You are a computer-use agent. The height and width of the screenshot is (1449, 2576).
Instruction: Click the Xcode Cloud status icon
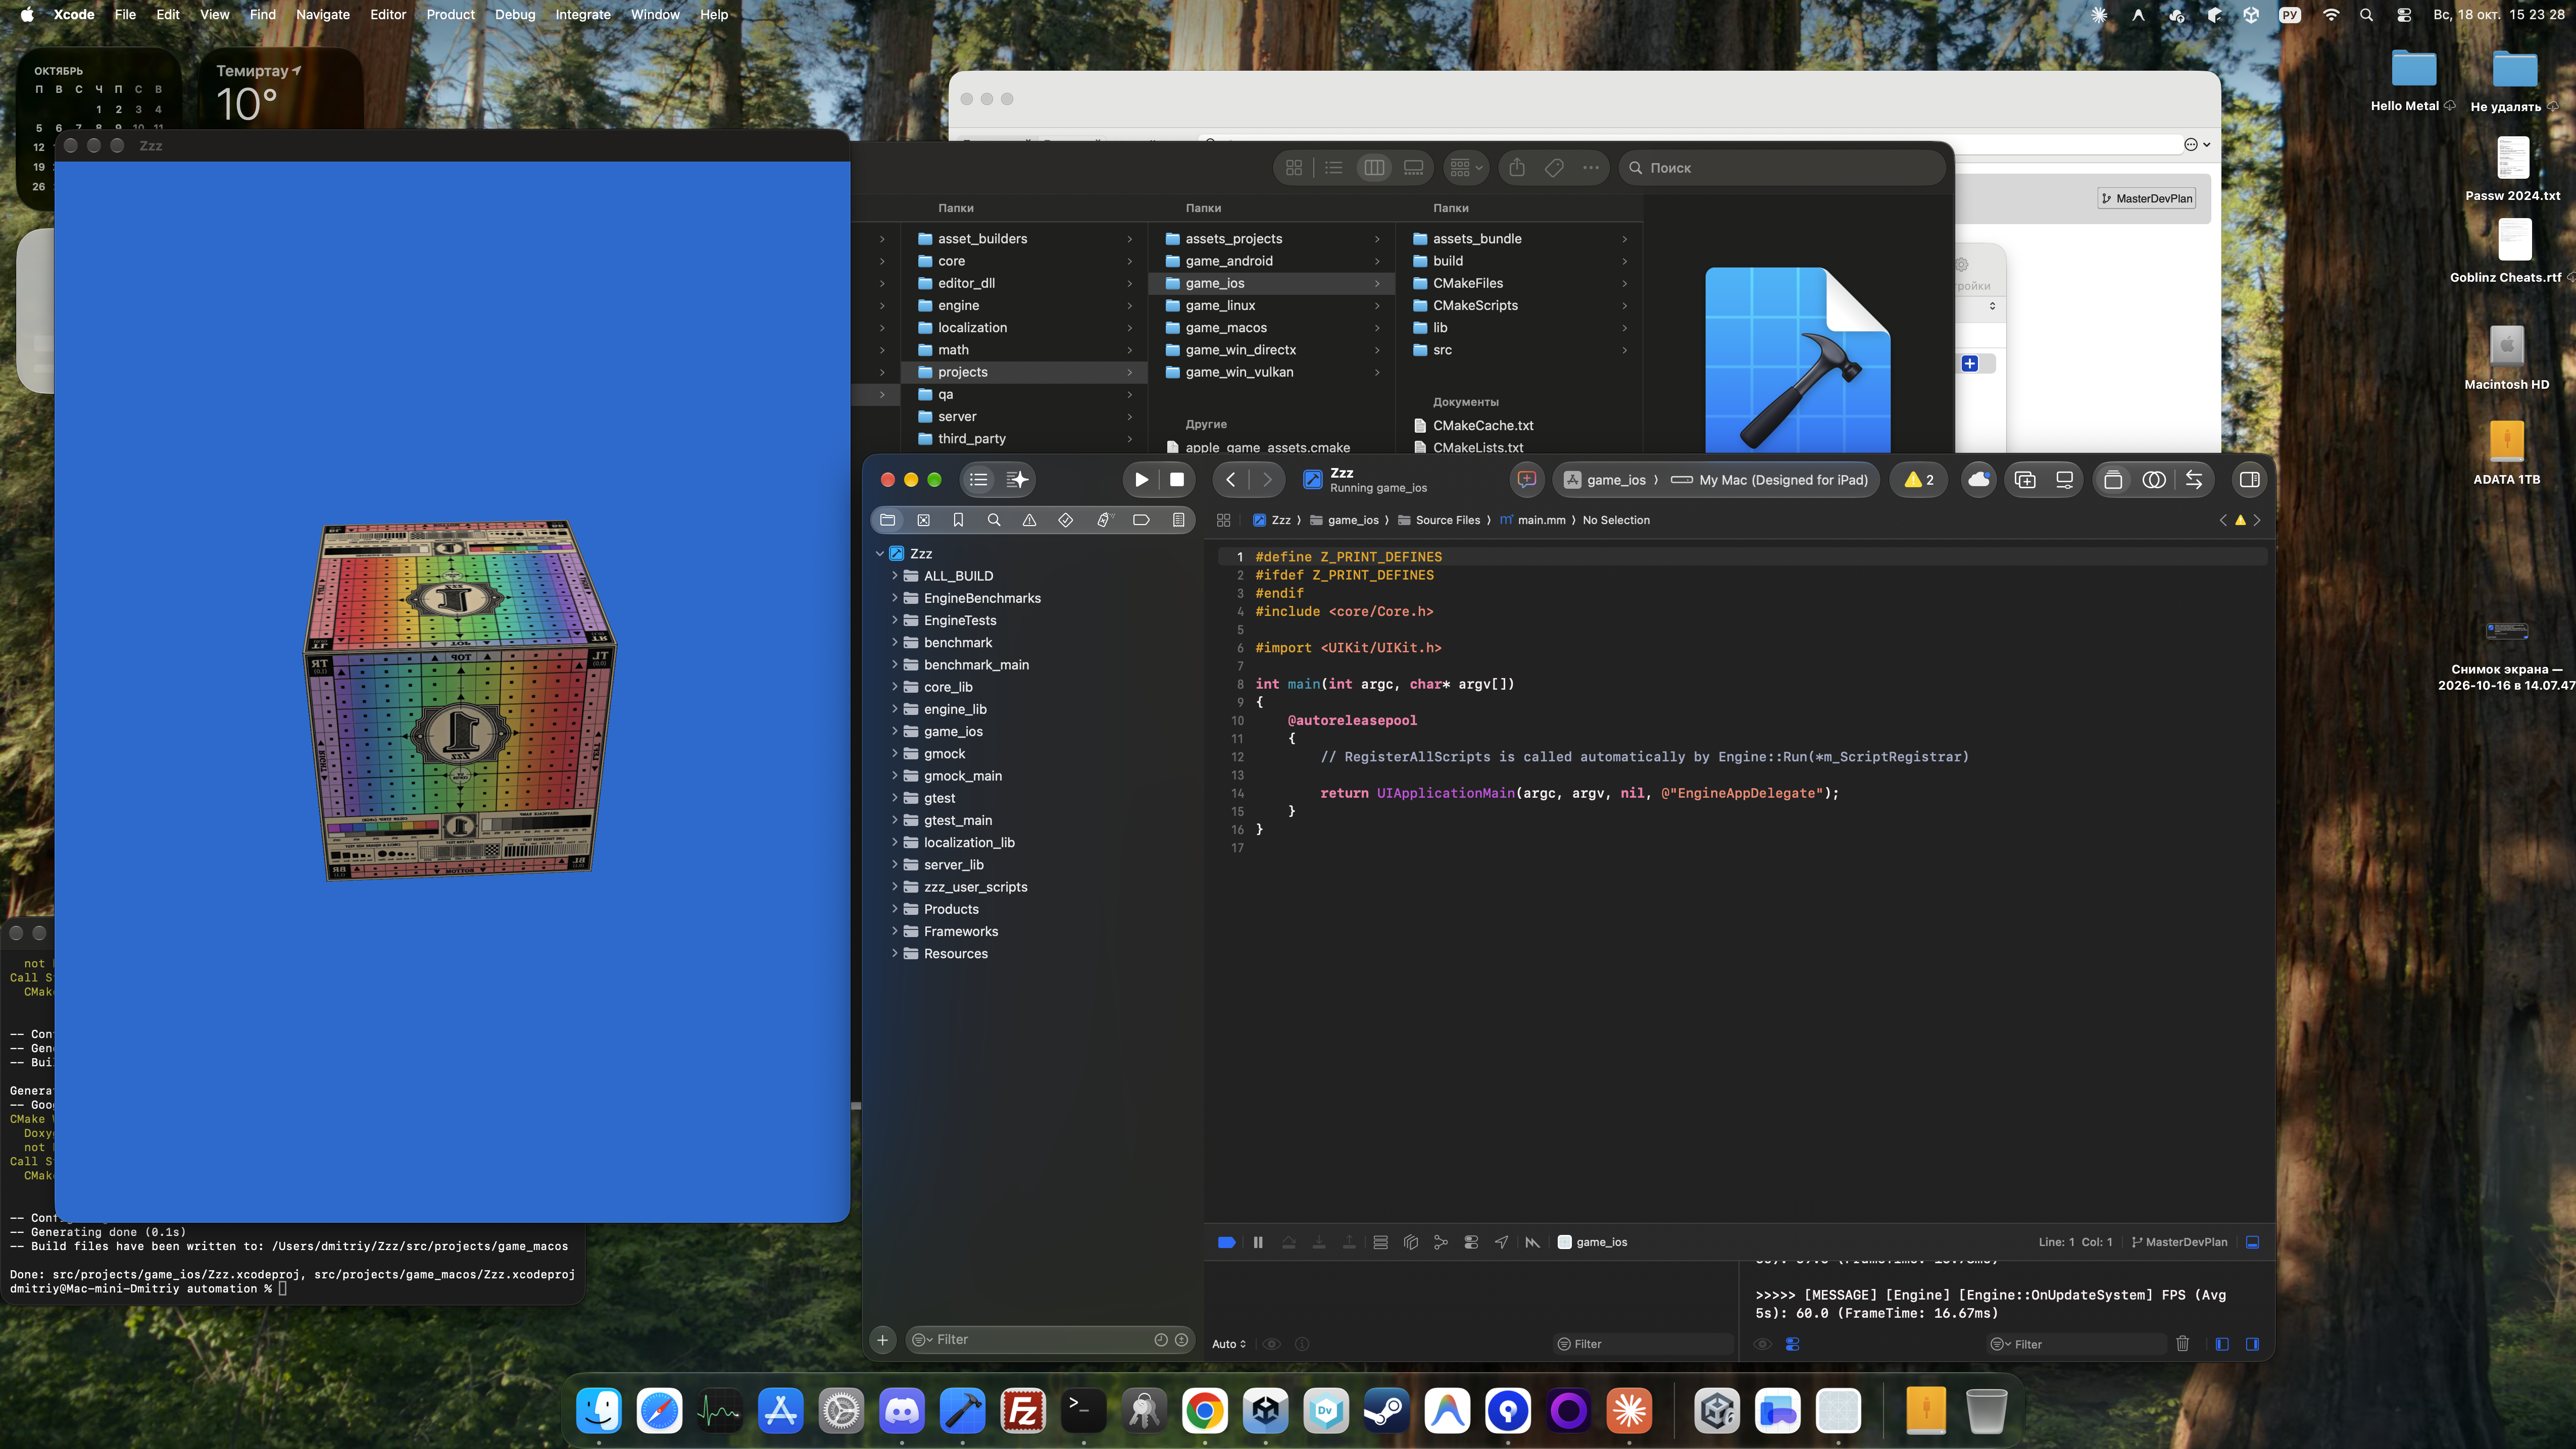pos(1979,480)
